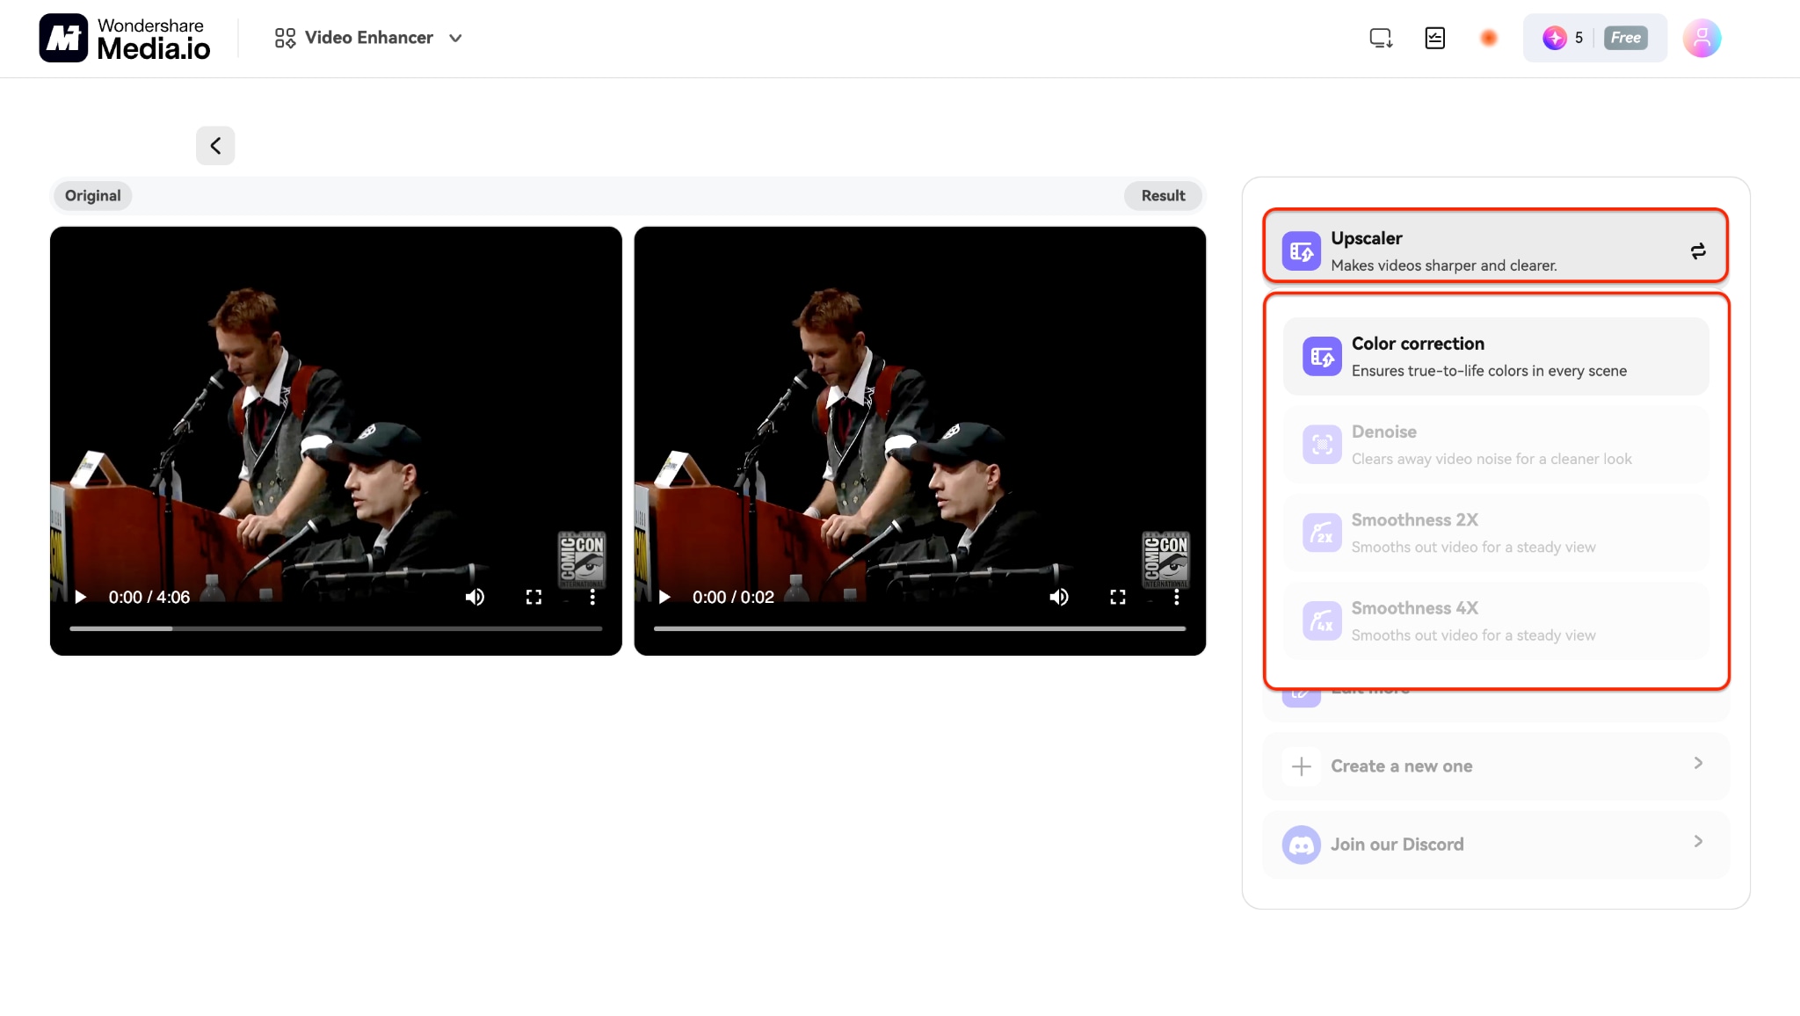Open the user profile avatar
Screen dimensions: 1800x1016
point(1702,38)
